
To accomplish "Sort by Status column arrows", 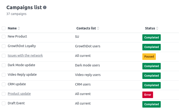I will point(157,28).
